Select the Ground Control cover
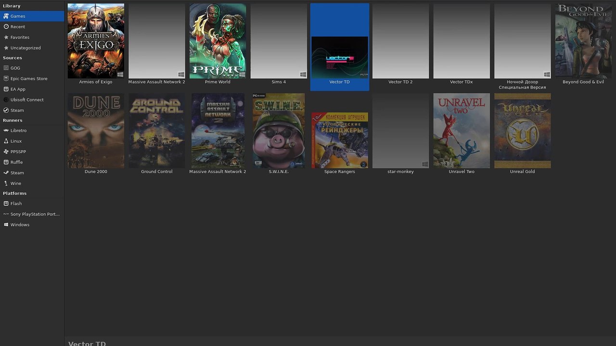 click(x=157, y=131)
